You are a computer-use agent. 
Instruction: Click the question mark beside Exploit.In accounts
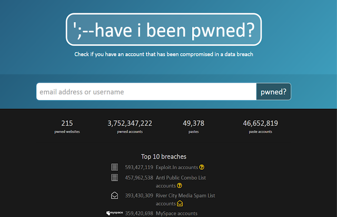(x=202, y=167)
